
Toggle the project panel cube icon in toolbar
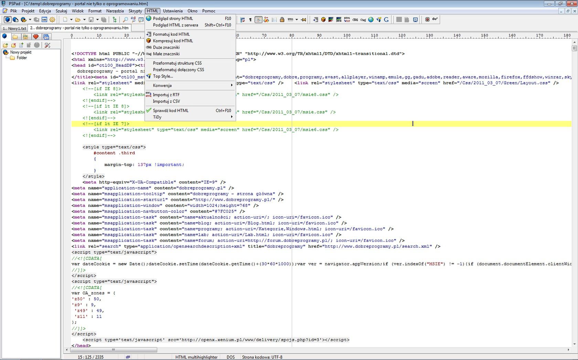coord(8,20)
